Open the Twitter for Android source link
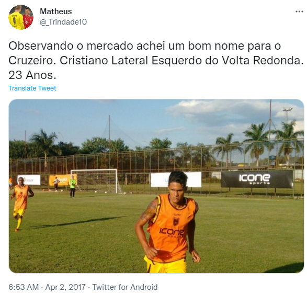The image size is (307, 294). pos(125,287)
